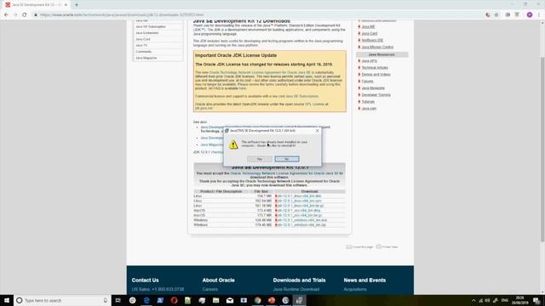Open the Forums resource link
Screen dimensions: 545x306
[x=367, y=82]
